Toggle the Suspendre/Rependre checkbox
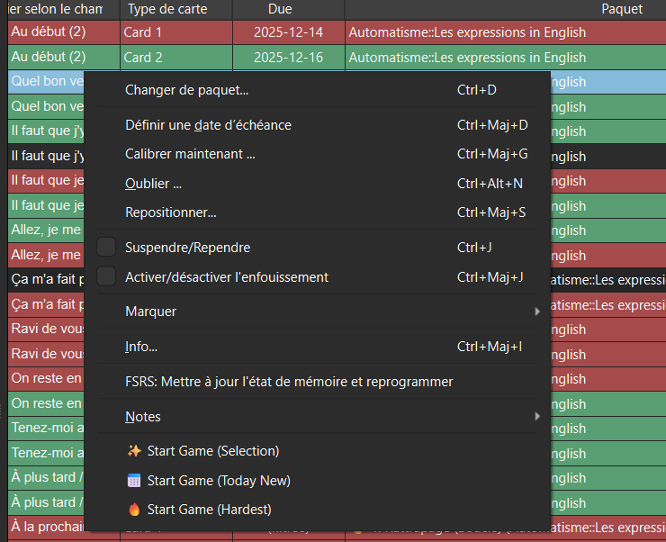This screenshot has height=542, width=666. click(106, 248)
